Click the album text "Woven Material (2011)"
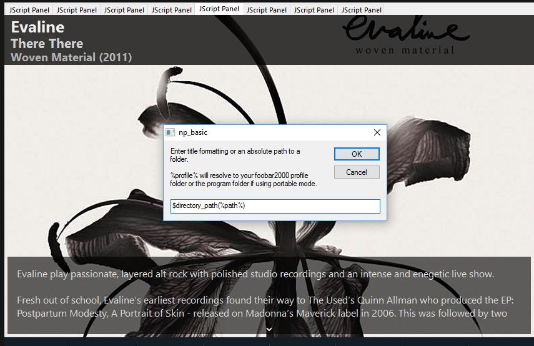 click(x=71, y=57)
